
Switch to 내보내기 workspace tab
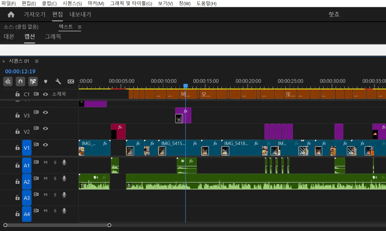(80, 14)
